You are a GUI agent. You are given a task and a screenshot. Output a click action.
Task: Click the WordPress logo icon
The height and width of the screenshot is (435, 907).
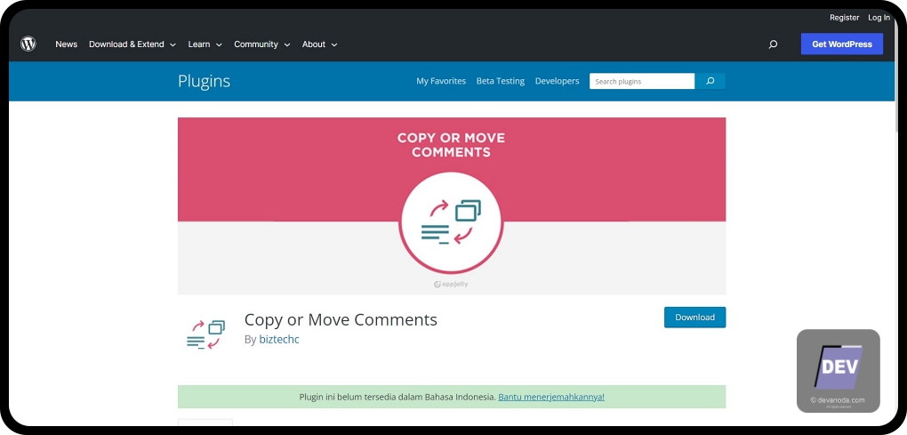28,44
